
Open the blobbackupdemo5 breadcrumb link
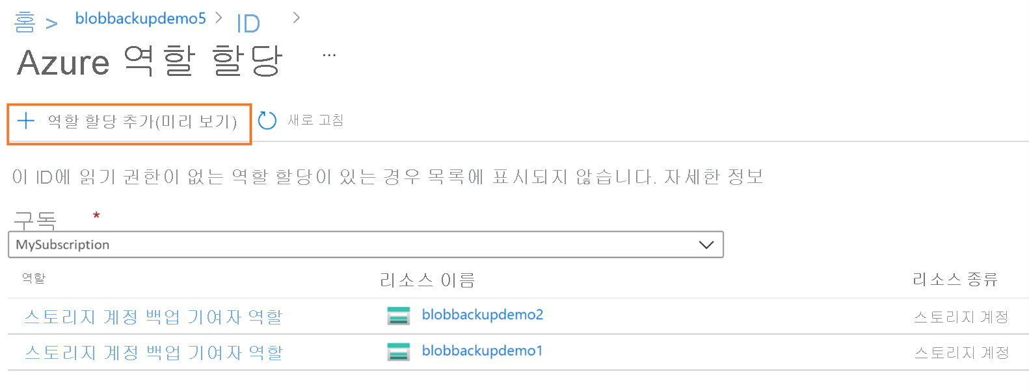pyautogui.click(x=140, y=18)
